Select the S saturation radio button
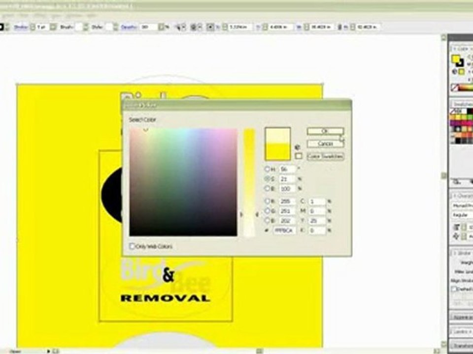Viewport: 473px width, 354px height. coord(267,179)
